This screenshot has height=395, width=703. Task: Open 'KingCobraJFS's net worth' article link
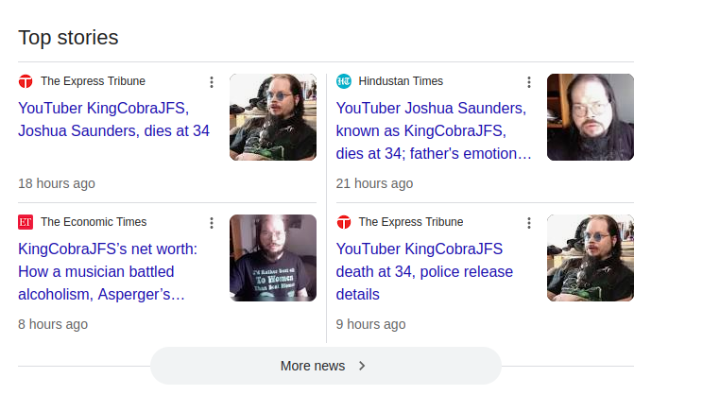click(108, 271)
